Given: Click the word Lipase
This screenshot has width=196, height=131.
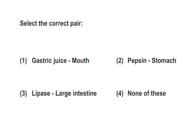Looking at the screenshot, I should pyautogui.click(x=41, y=94).
